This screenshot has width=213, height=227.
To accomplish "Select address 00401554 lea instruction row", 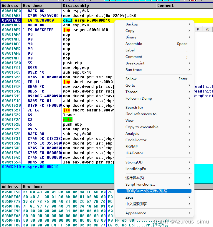I will (58, 162).
